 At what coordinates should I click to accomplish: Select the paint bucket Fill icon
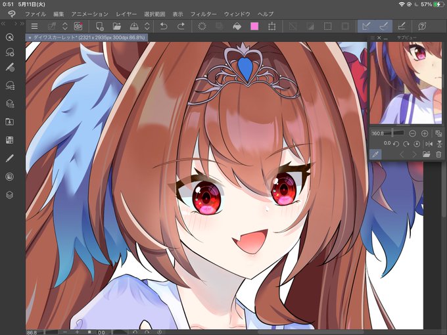[237, 26]
